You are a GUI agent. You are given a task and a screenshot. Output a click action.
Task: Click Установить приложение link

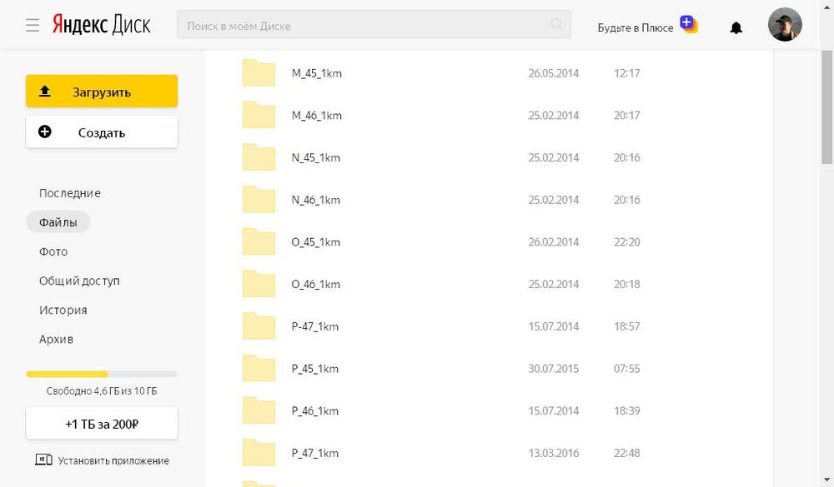coord(102,460)
